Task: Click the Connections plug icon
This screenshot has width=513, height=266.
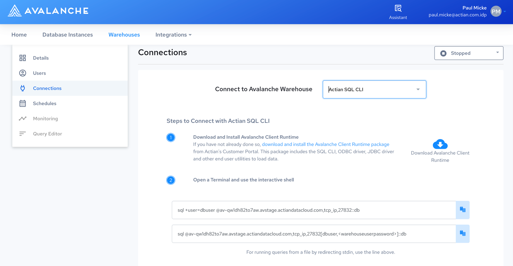Action: coord(23,88)
